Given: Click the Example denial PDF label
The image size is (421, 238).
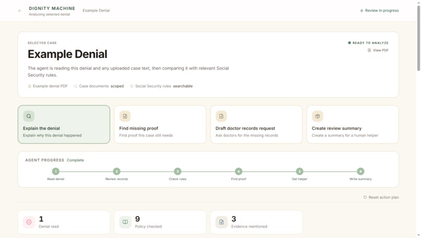Looking at the screenshot, I should click(x=50, y=86).
